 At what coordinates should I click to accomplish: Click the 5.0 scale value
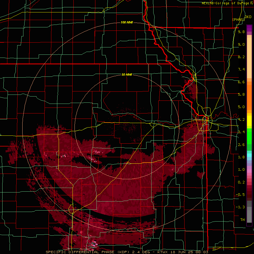241,107
